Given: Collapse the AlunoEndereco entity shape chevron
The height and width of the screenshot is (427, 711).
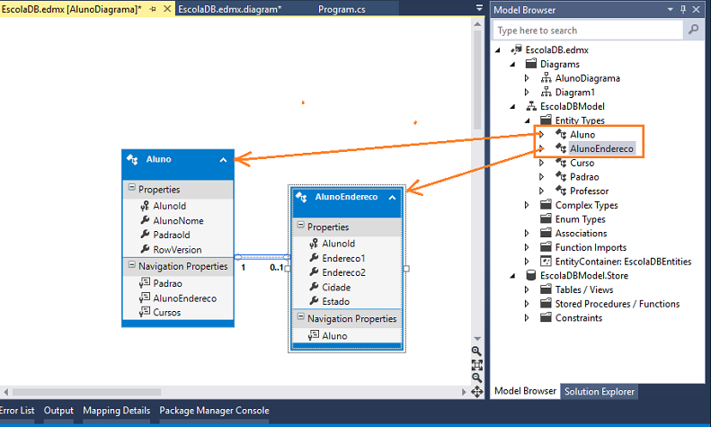Looking at the screenshot, I should (392, 197).
